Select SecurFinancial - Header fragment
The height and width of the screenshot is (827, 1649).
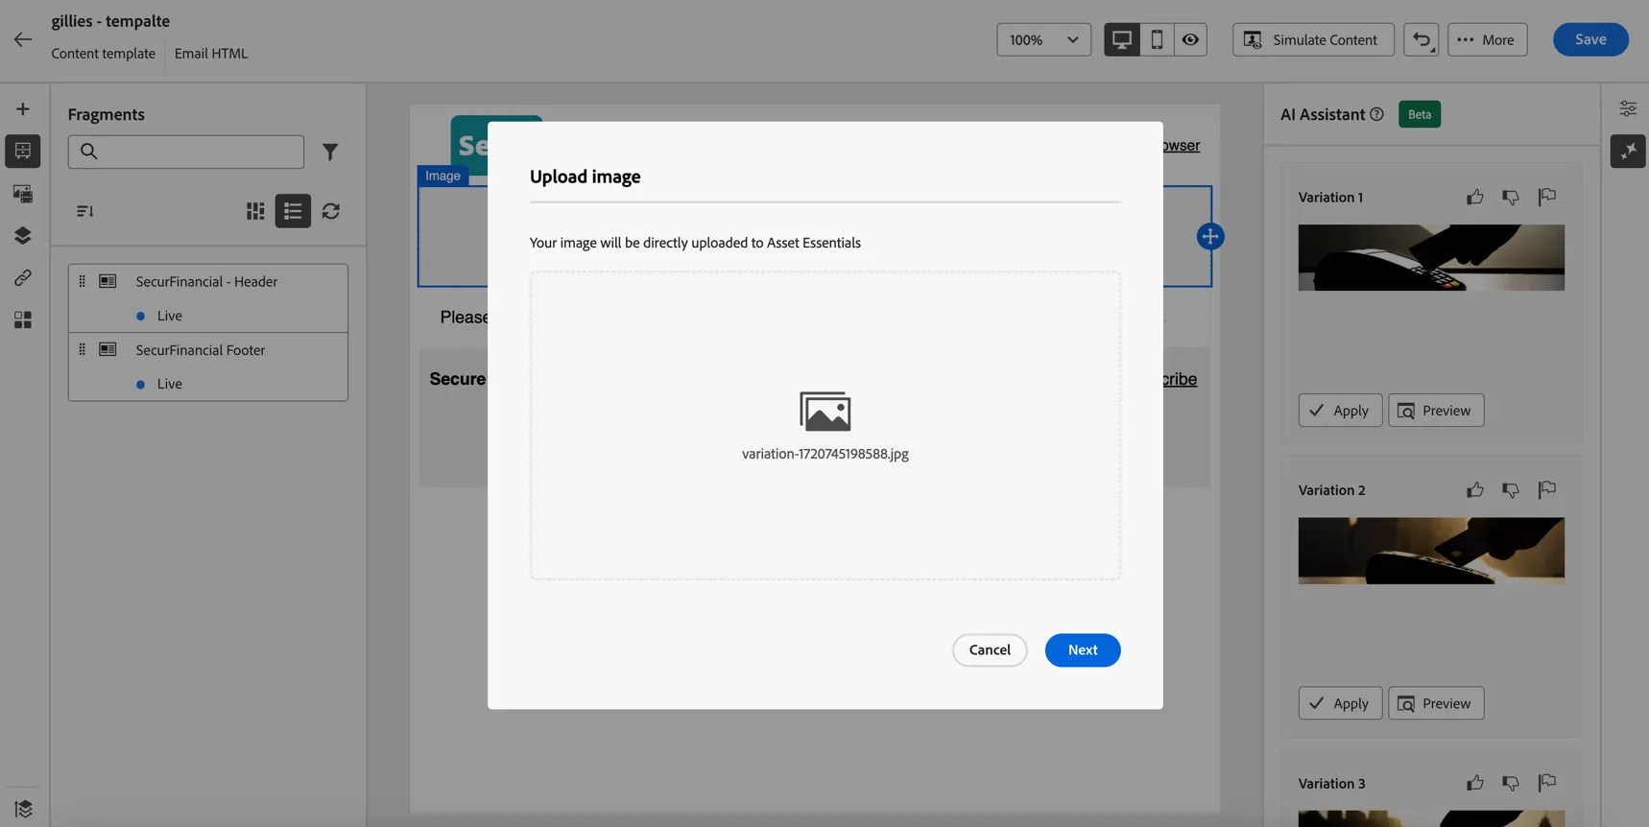tap(208, 298)
